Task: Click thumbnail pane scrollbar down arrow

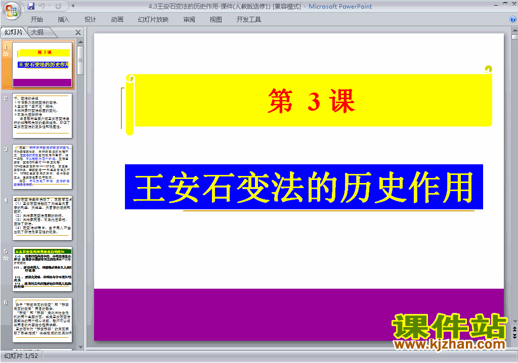Action: point(80,347)
